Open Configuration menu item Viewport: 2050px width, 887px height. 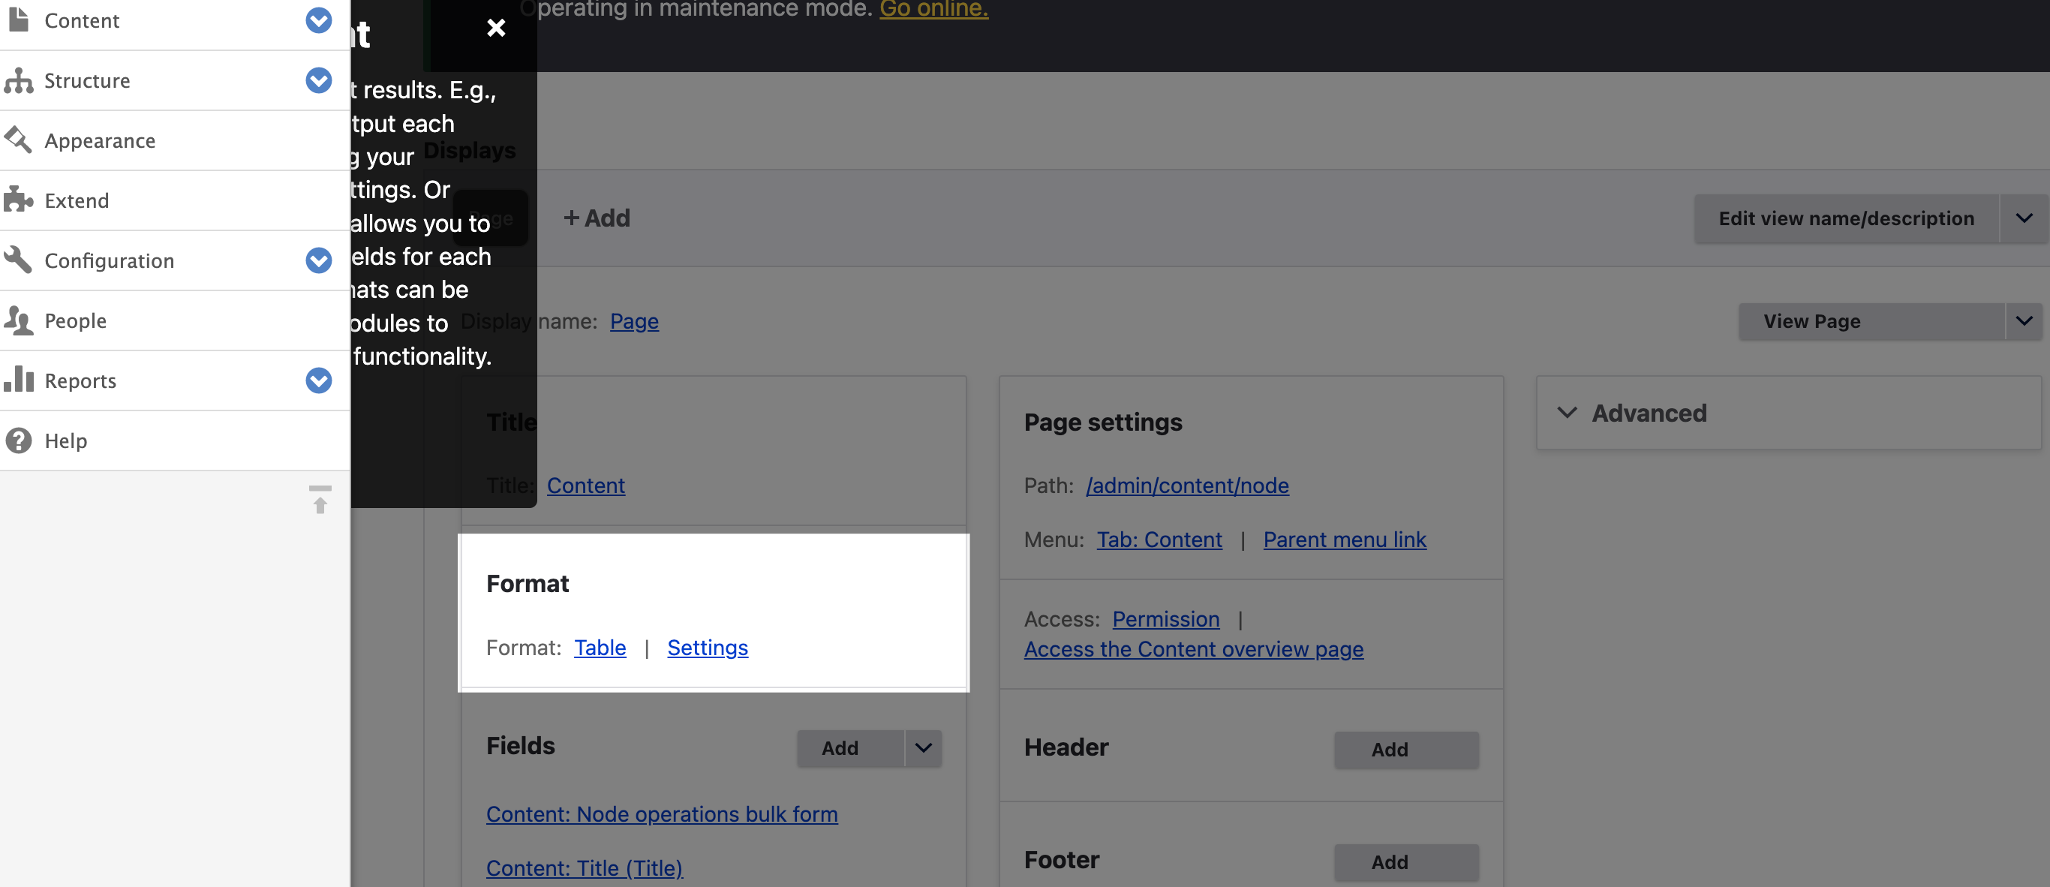pyautogui.click(x=109, y=260)
